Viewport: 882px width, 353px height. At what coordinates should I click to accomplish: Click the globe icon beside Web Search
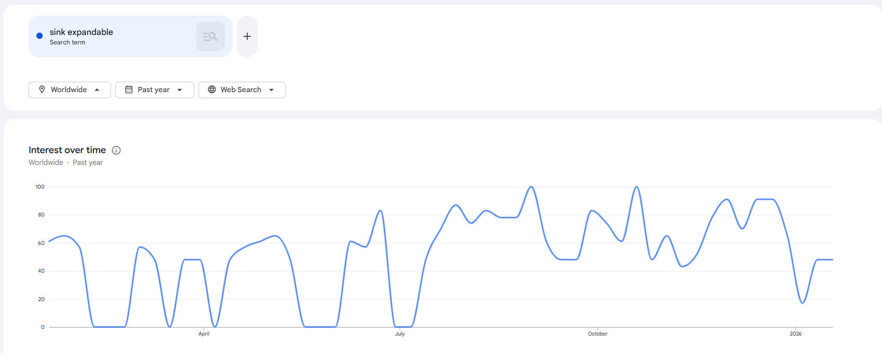[x=212, y=90]
